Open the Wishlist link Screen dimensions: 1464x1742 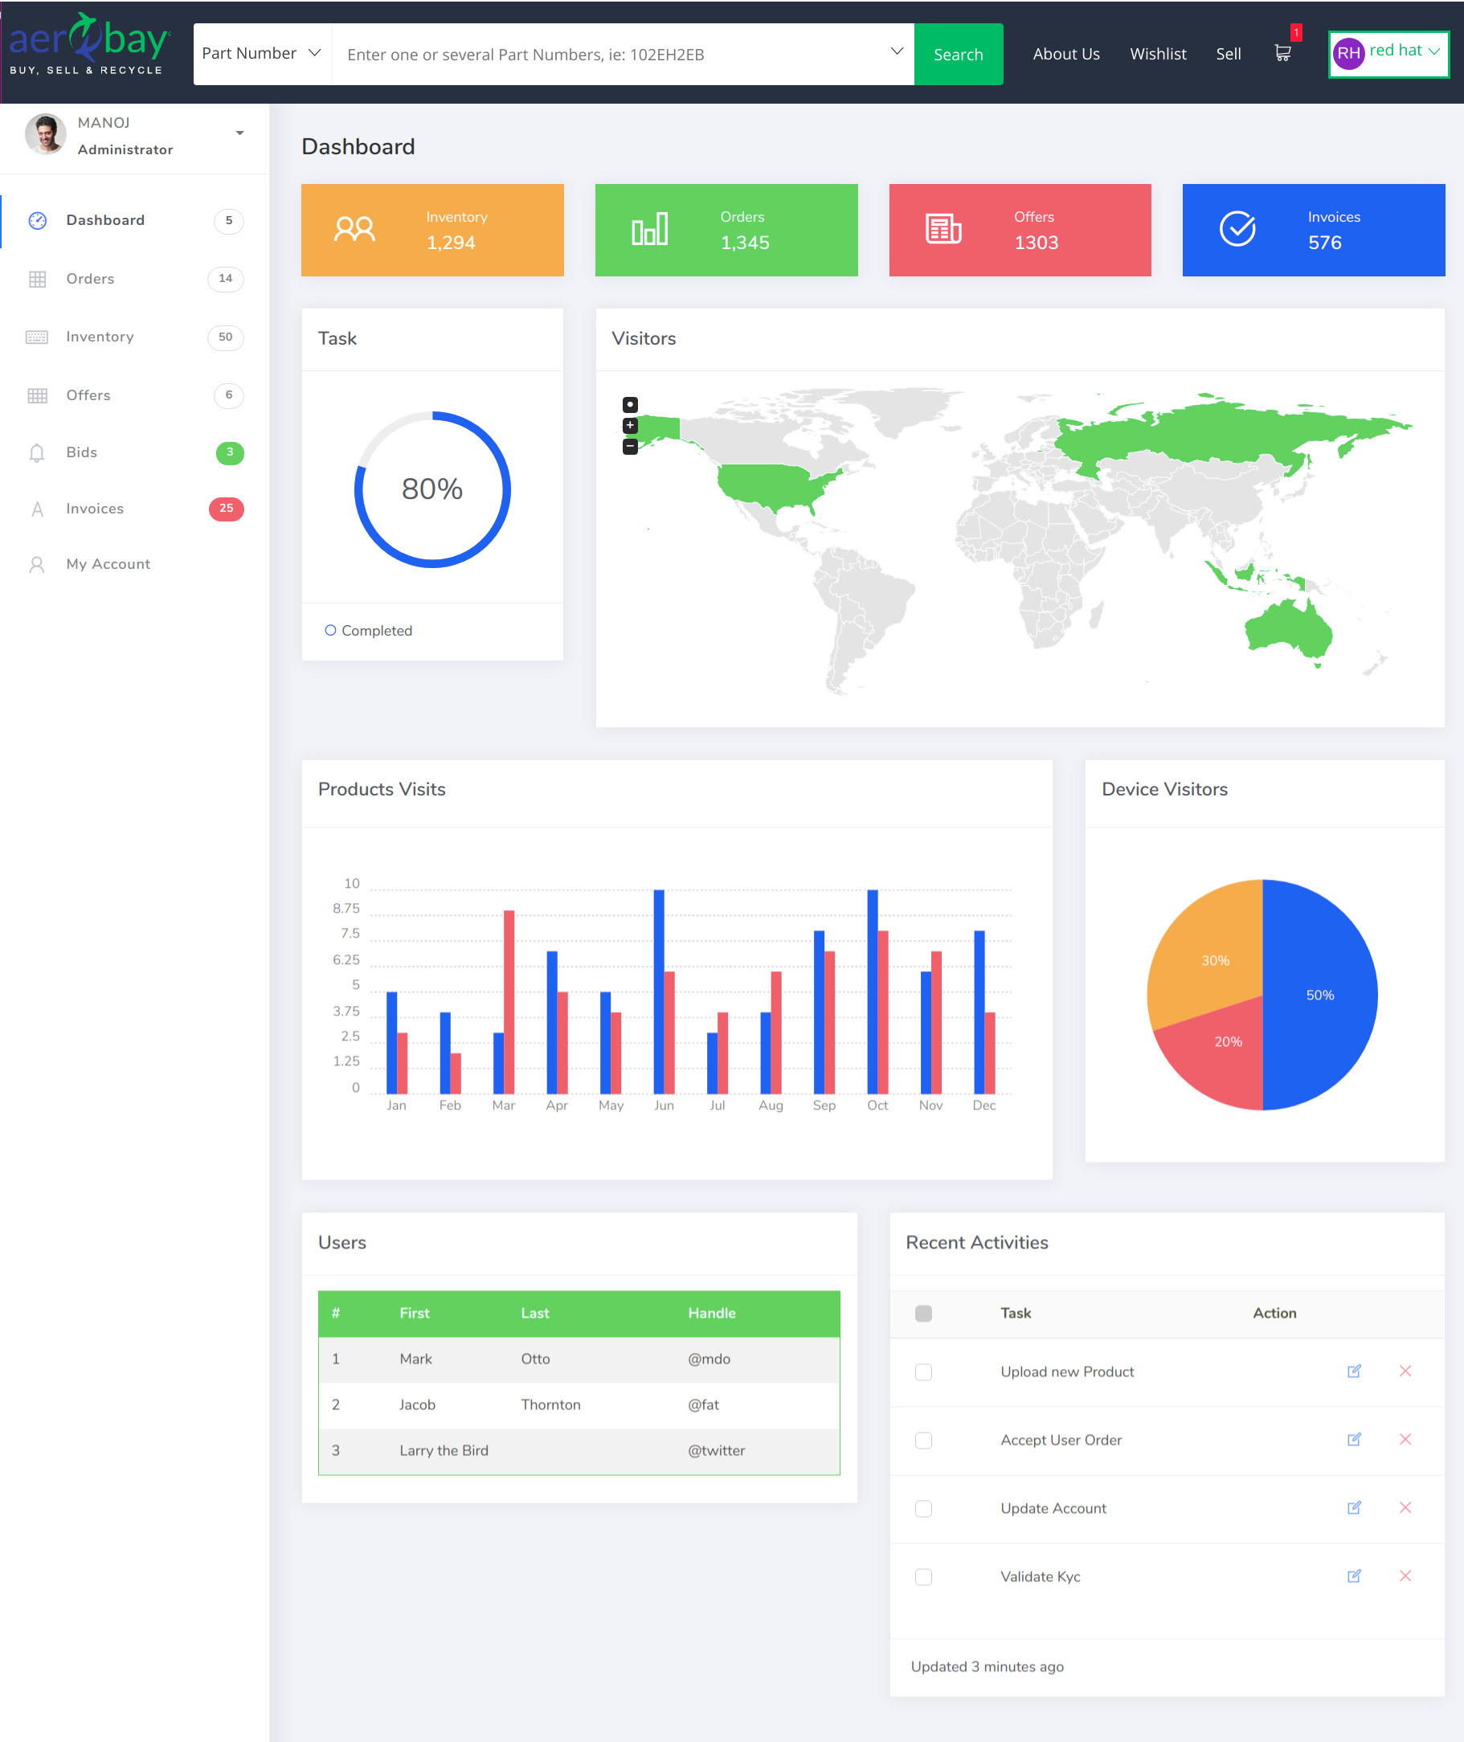pos(1158,54)
